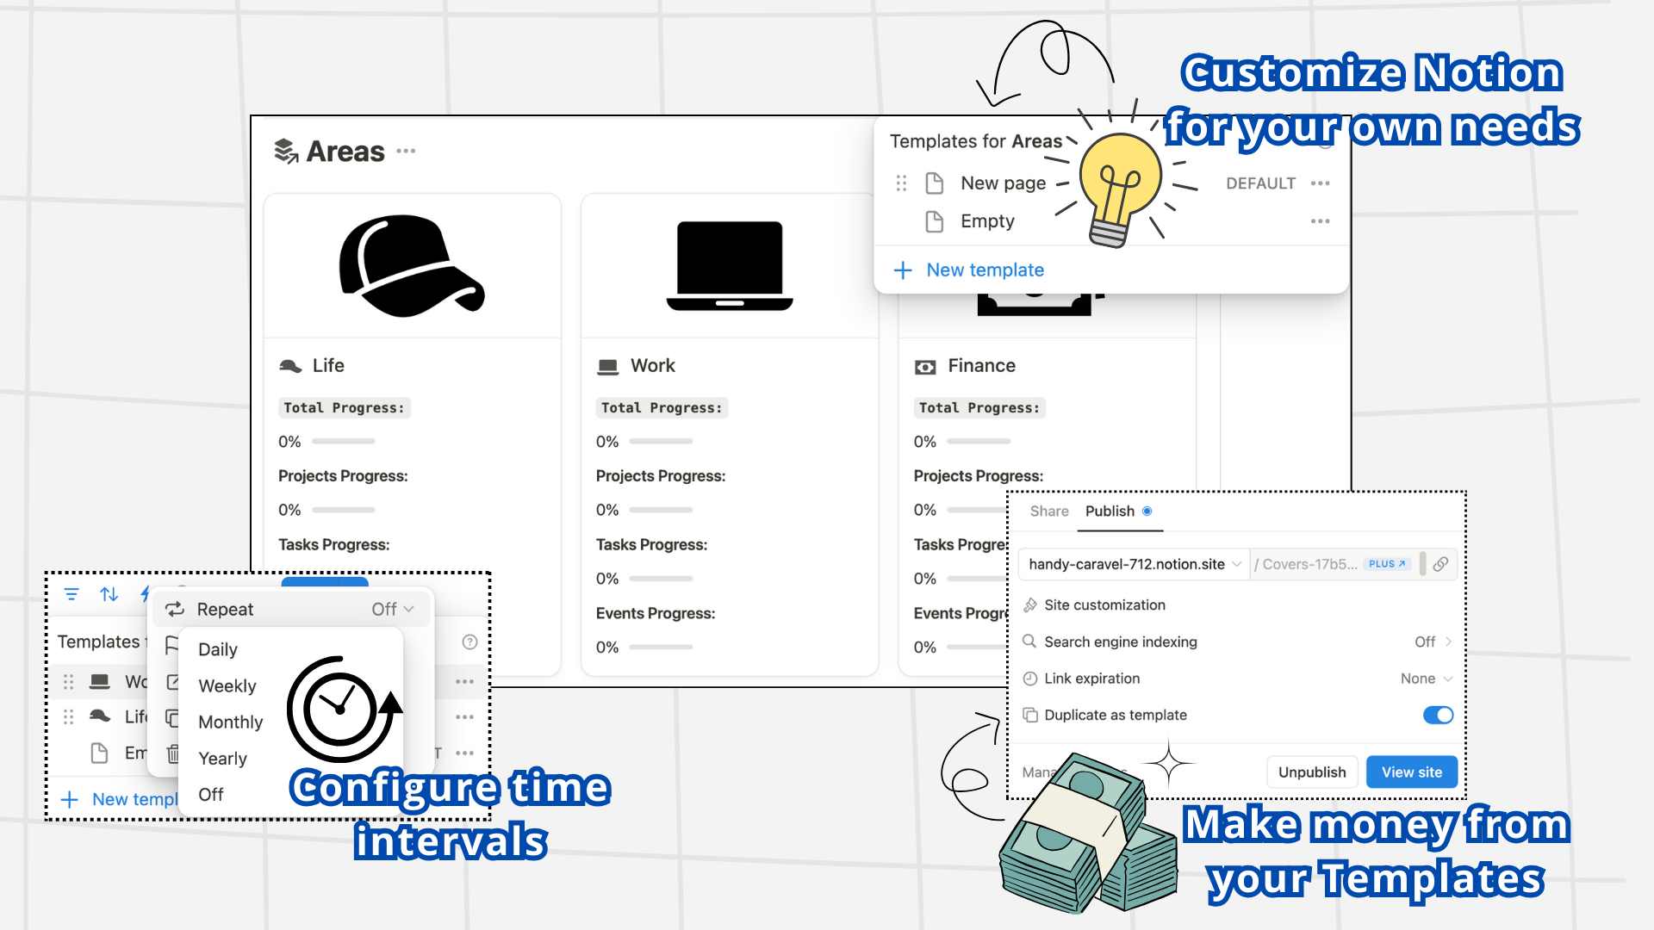
Task: Click the Repeat loop arrows icon
Action: [x=175, y=609]
